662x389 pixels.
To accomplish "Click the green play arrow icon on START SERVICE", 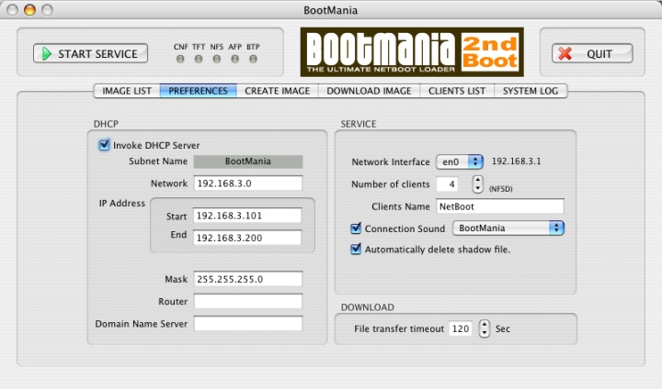I will (47, 53).
